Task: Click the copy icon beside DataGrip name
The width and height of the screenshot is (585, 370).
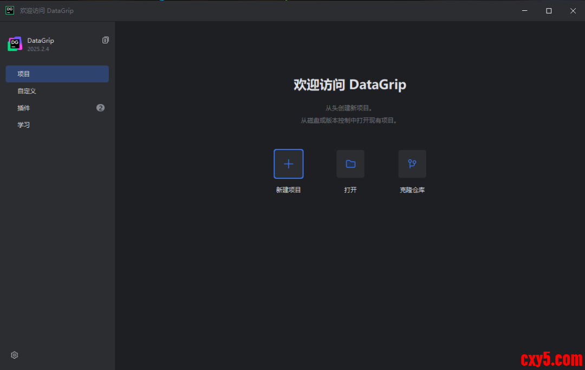Action: [106, 40]
